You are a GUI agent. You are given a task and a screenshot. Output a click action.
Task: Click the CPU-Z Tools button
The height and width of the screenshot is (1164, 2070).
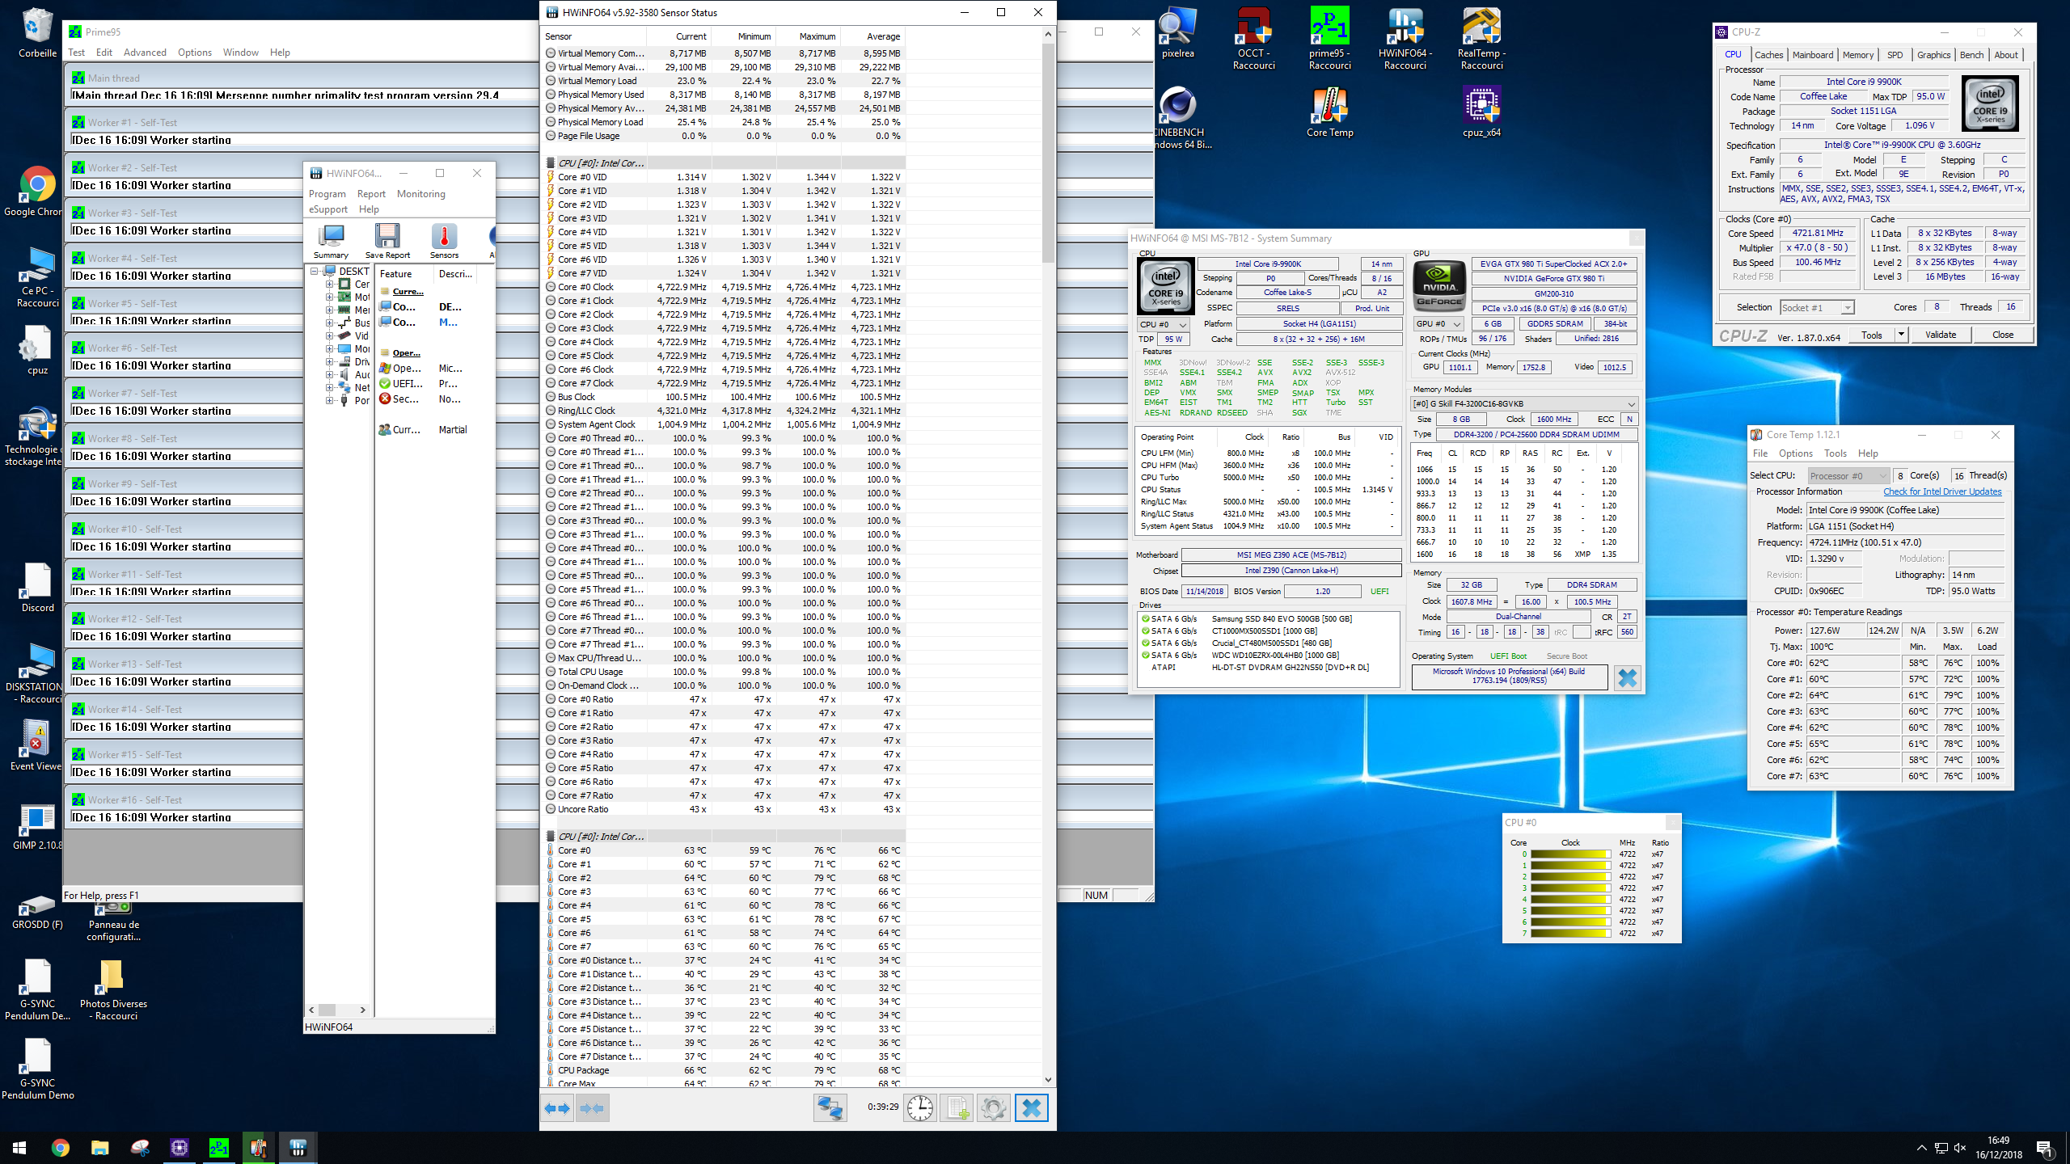(x=1871, y=335)
